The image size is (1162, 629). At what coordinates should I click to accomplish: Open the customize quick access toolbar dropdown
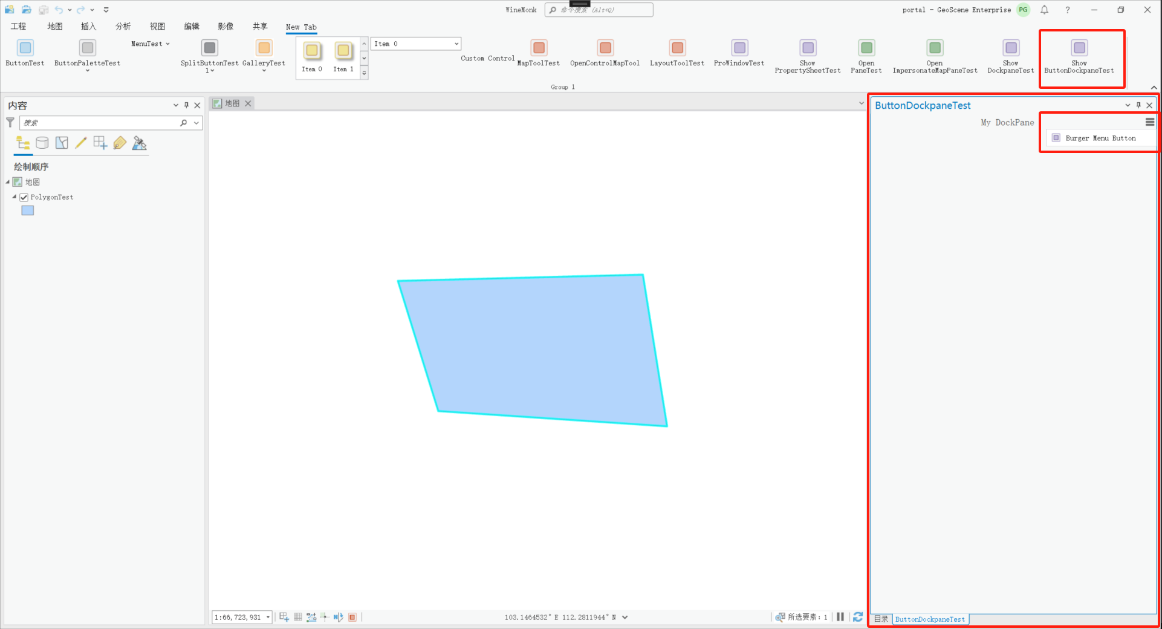click(106, 10)
